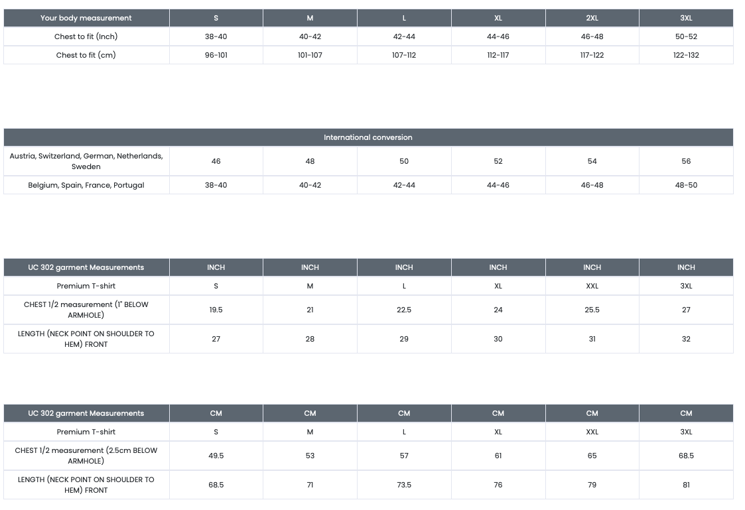Click the 73.5 cm length cell
The image size is (745, 510).
[404, 485]
